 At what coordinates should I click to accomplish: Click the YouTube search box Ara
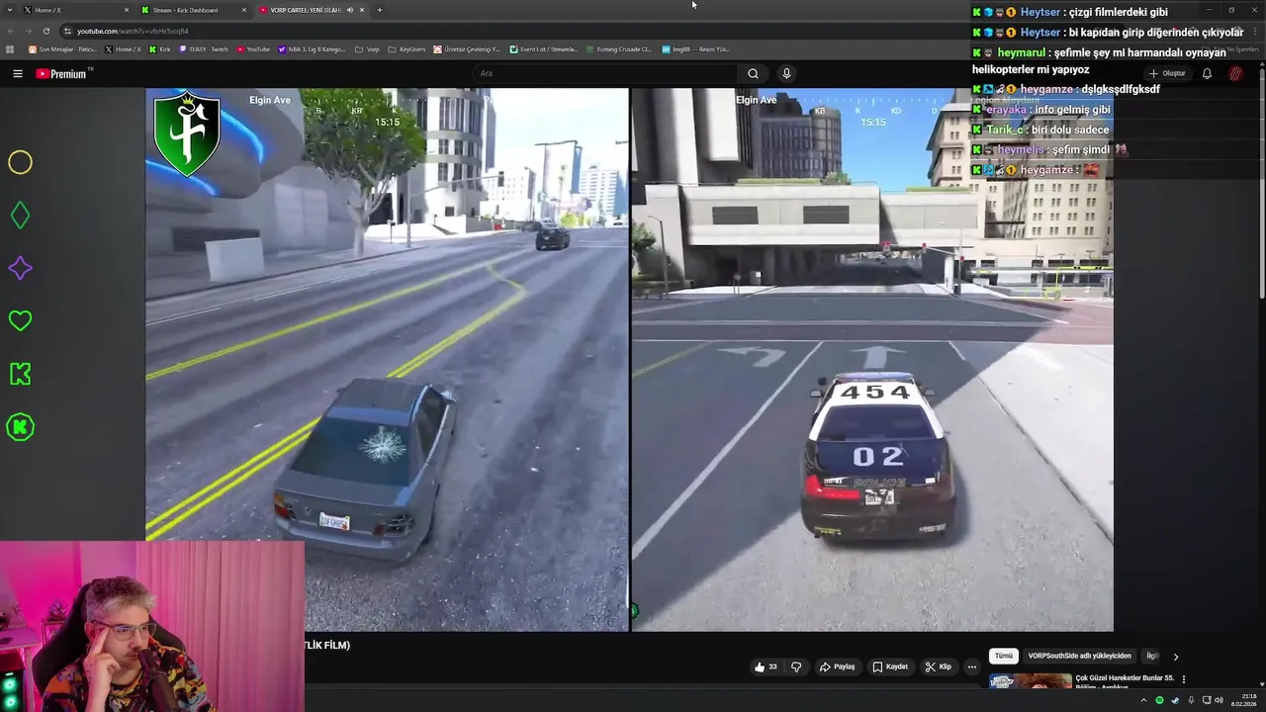tap(604, 73)
